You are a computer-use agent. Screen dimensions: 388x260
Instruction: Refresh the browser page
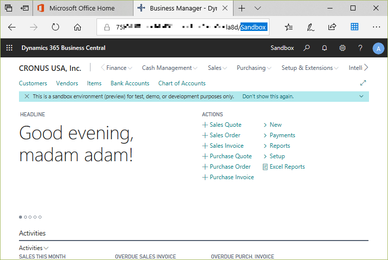55,27
